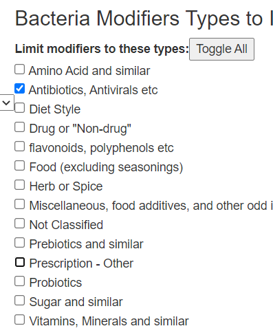Screen dimensions: 273x335
Task: Click the Not Classified label text
Action: [66, 225]
